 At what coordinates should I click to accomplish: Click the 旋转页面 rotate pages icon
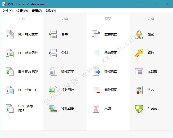point(96,34)
